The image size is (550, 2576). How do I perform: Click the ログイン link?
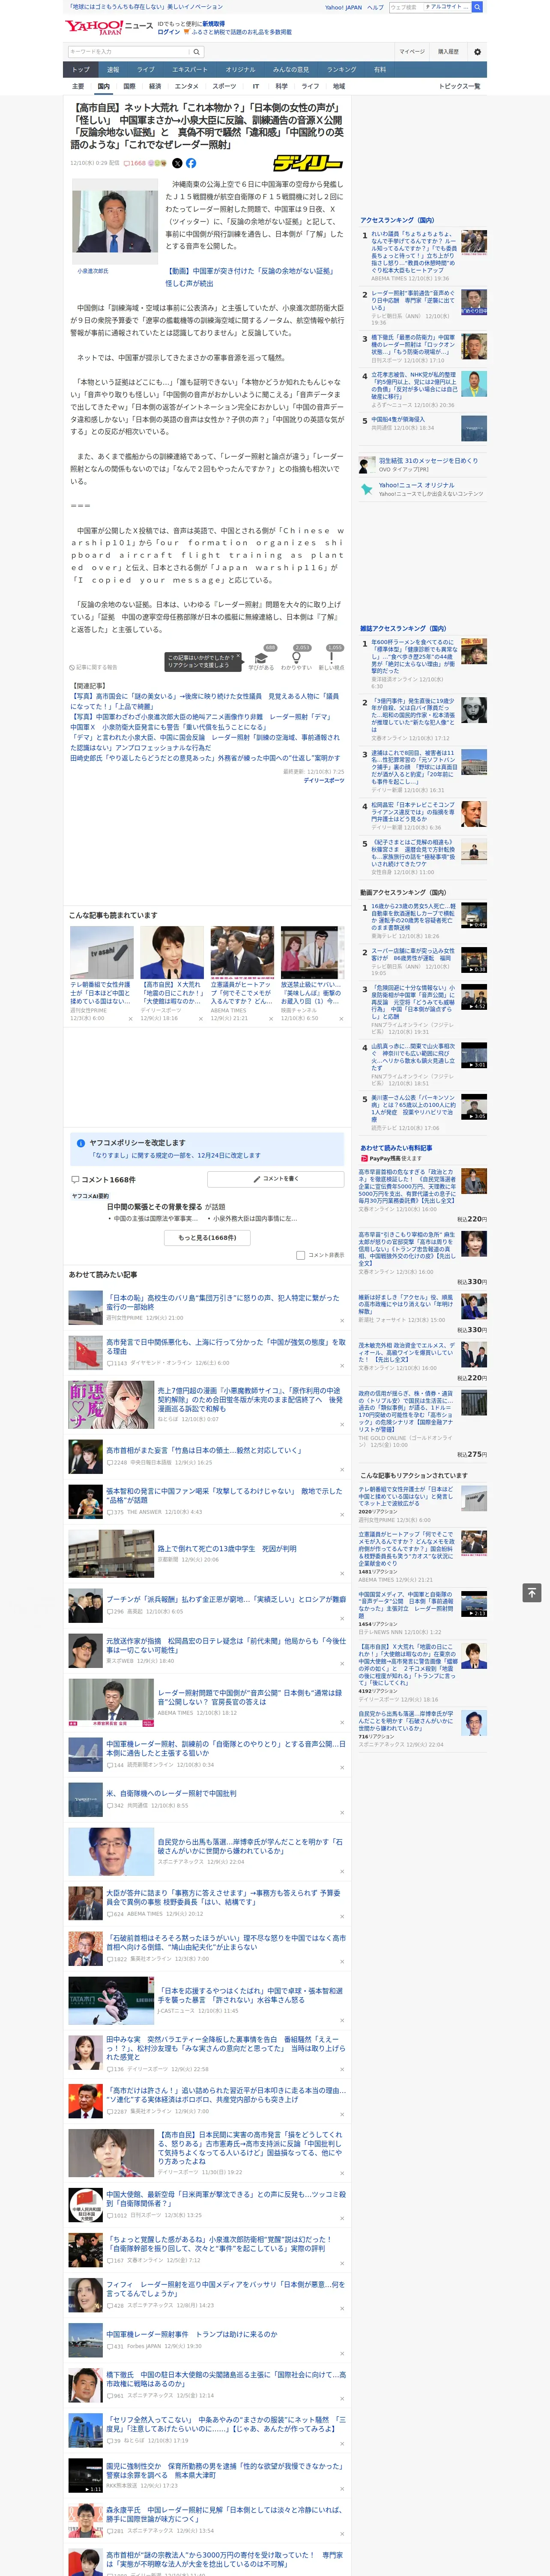(x=169, y=32)
